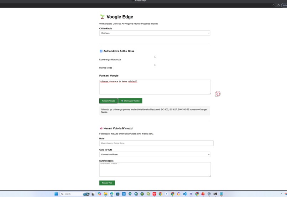Click the Nenani Vuto la M'mudzi heading
The width and height of the screenshot is (287, 197).
point(118,128)
